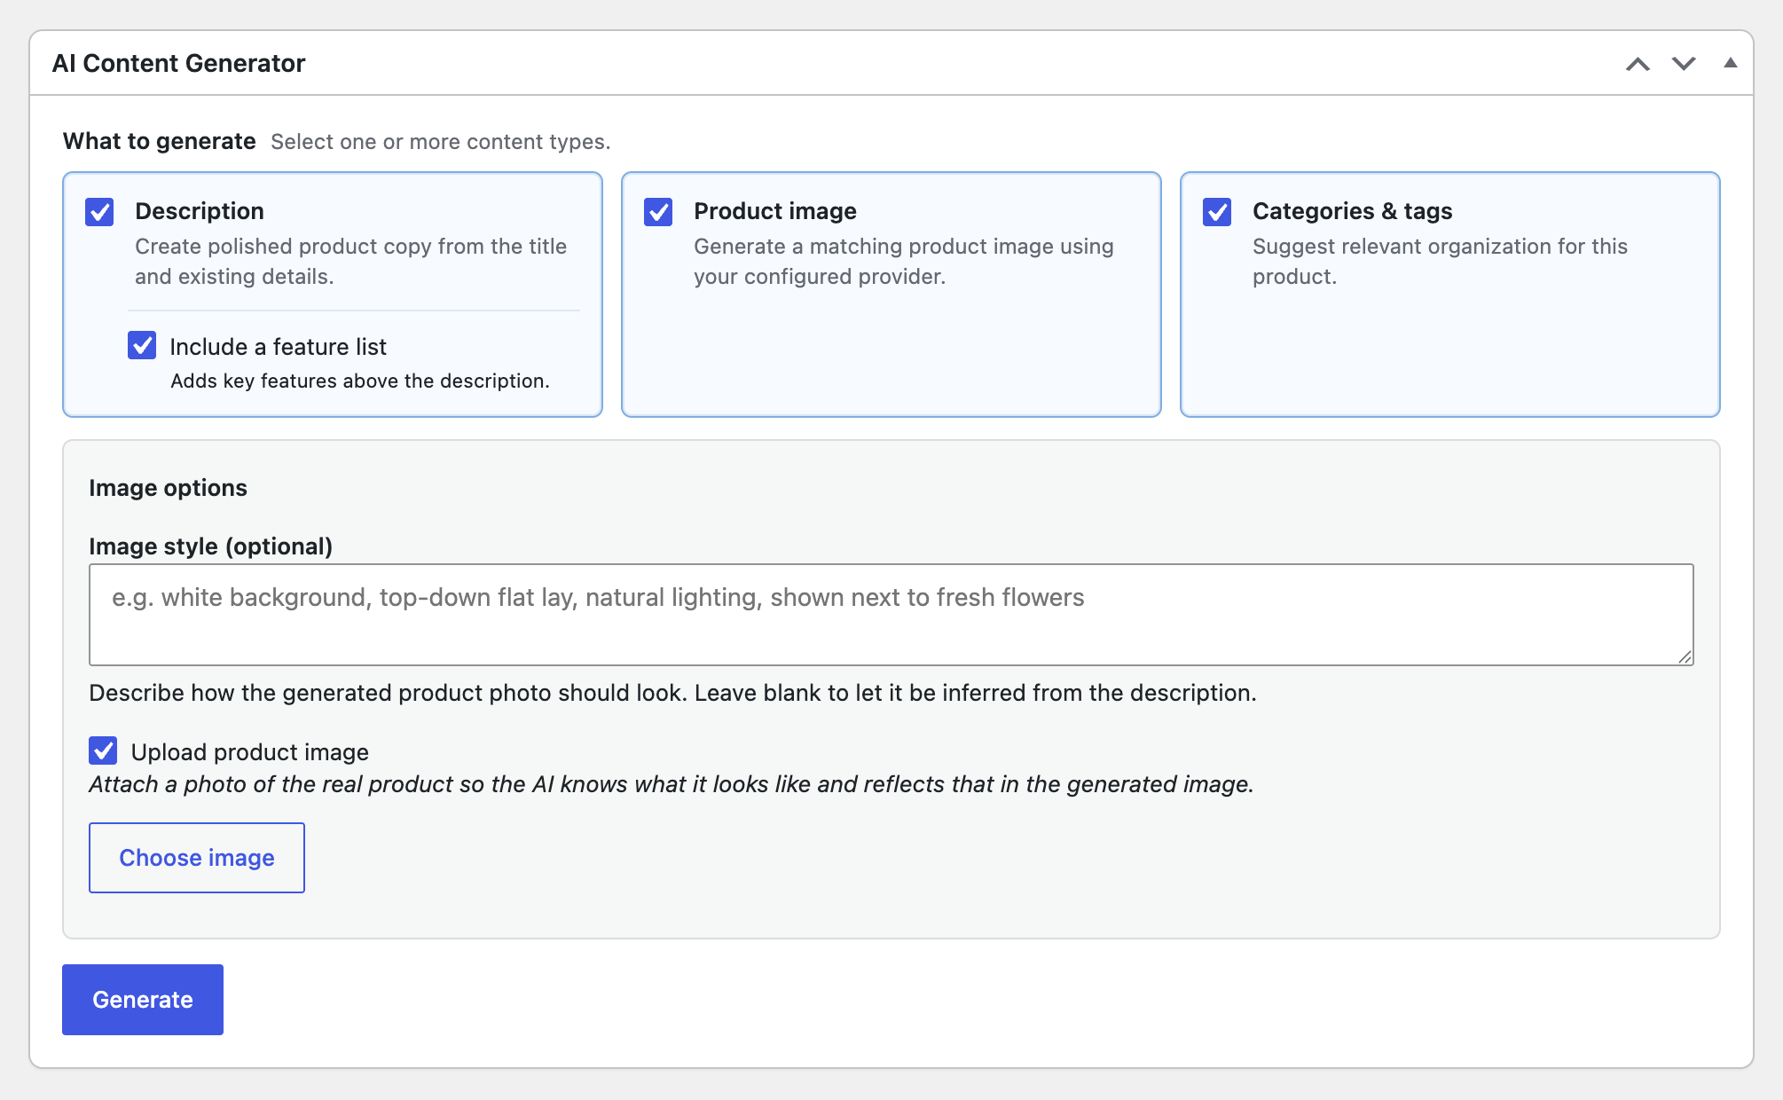This screenshot has width=1783, height=1100.
Task: Click the Generate button
Action: tap(143, 1000)
